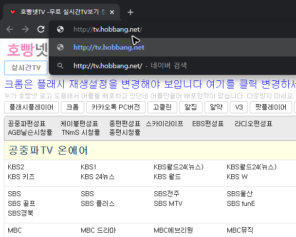Open the SBS 골프 channel

[x=21, y=203]
